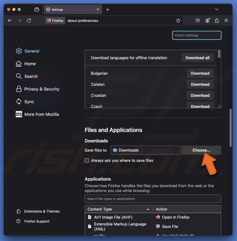Download the Bulgarian language
The width and height of the screenshot is (237, 241).
(200, 73)
